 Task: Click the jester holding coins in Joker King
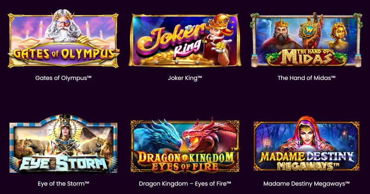tap(218, 39)
